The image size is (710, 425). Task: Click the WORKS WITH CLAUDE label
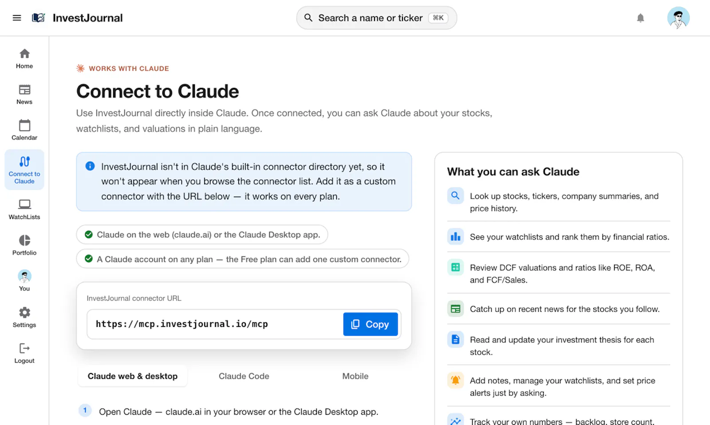pyautogui.click(x=129, y=68)
